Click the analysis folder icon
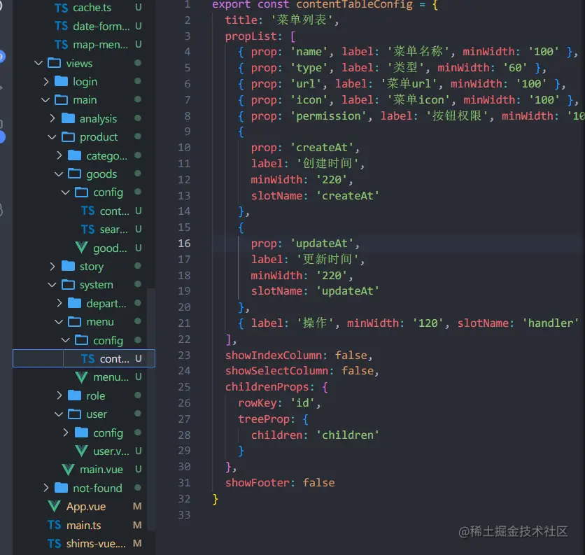The image size is (585, 555). [68, 118]
